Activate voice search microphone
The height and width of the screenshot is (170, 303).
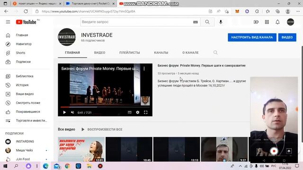221,22
